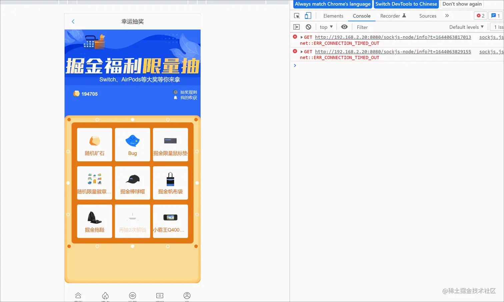Click the back arrow in lottery page header
Screen dimensions: 504x302
(73, 22)
